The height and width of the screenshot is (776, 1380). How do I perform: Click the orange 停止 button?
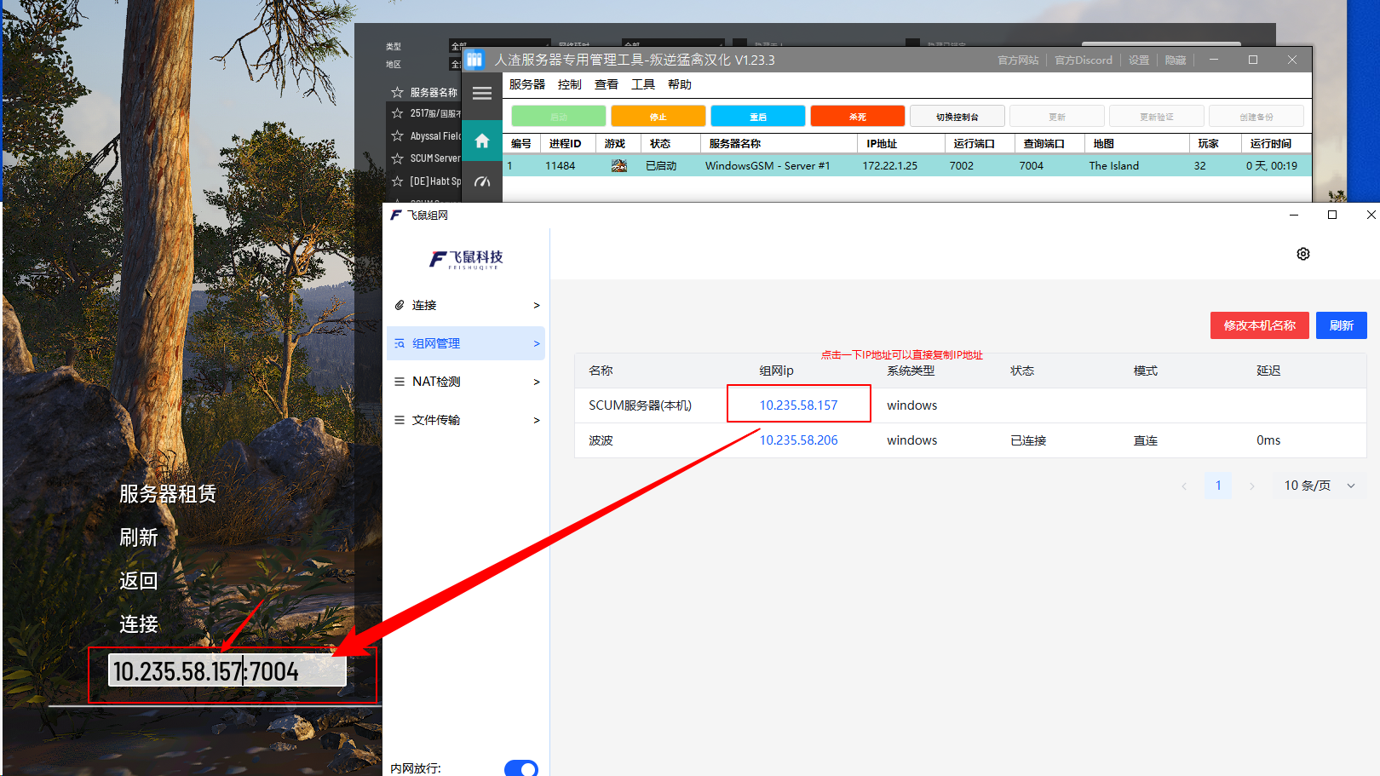(x=658, y=117)
